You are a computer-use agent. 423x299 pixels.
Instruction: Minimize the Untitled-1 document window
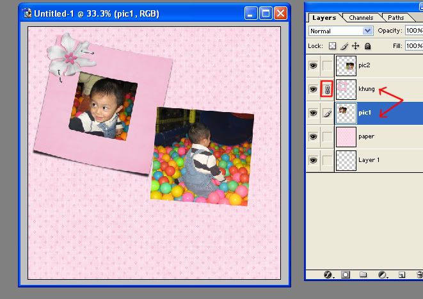coord(251,13)
